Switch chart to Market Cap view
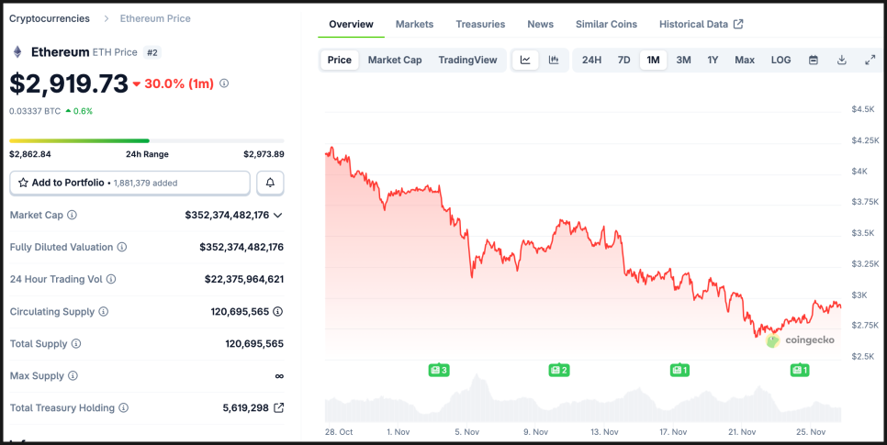887x445 pixels. click(395, 61)
